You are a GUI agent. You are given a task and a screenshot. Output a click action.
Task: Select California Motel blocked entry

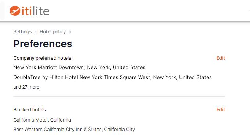point(42,120)
